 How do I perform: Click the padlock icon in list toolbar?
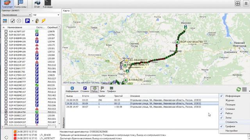point(37,21)
